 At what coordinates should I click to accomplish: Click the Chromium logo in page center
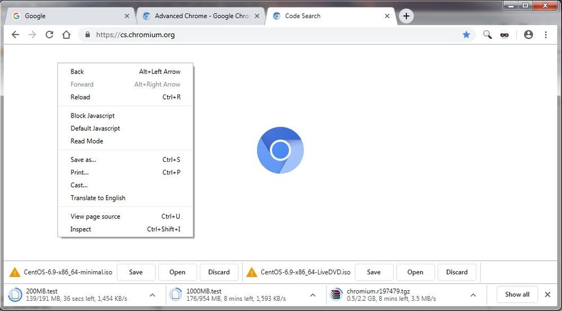[280, 150]
